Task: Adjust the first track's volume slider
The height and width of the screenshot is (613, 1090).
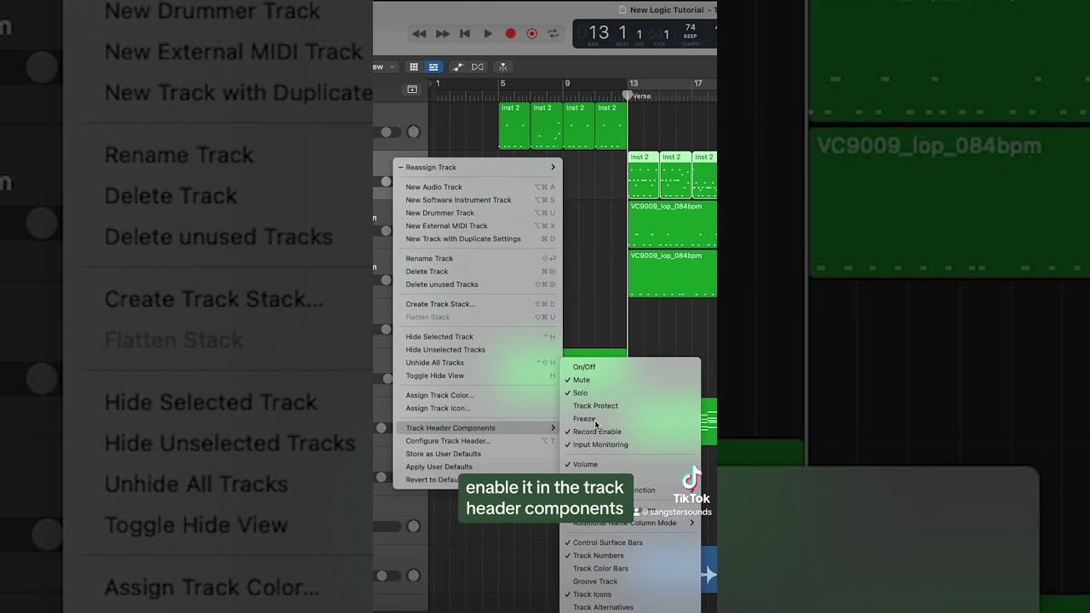Action: point(387,132)
